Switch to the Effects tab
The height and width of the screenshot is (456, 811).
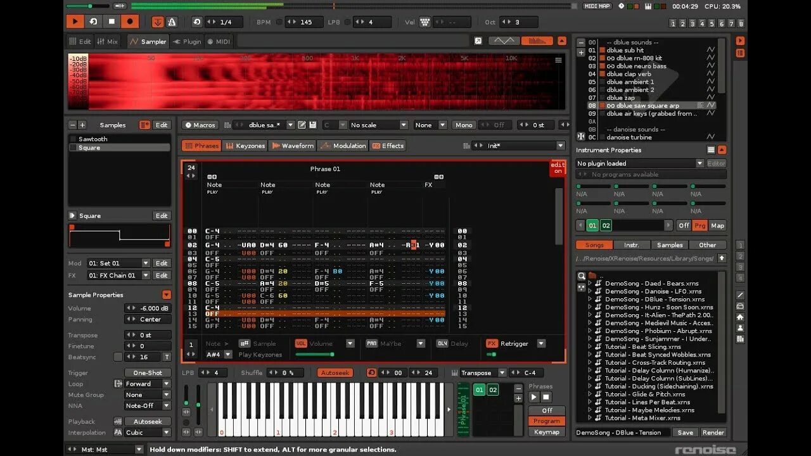coord(388,145)
